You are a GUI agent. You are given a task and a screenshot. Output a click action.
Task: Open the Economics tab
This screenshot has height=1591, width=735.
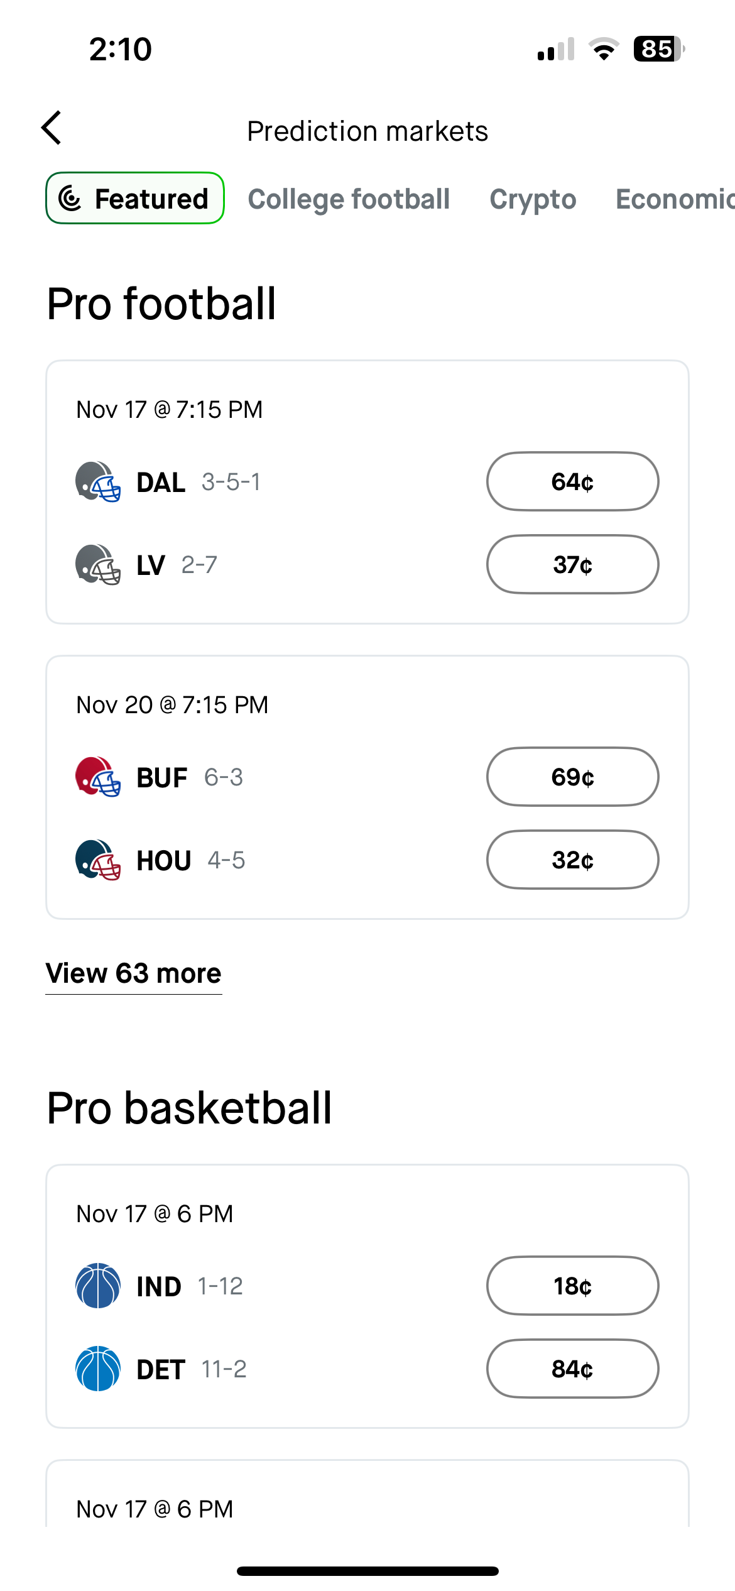tap(675, 199)
